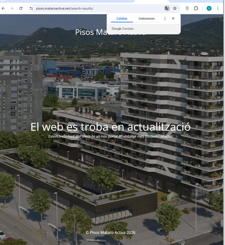Open the green profile avatar

click(x=209, y=9)
